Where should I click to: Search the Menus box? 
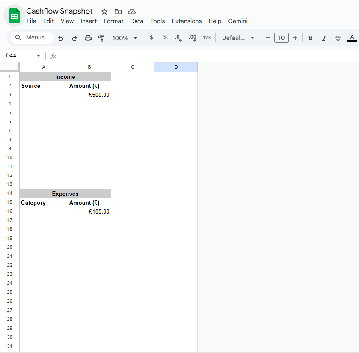pos(32,38)
